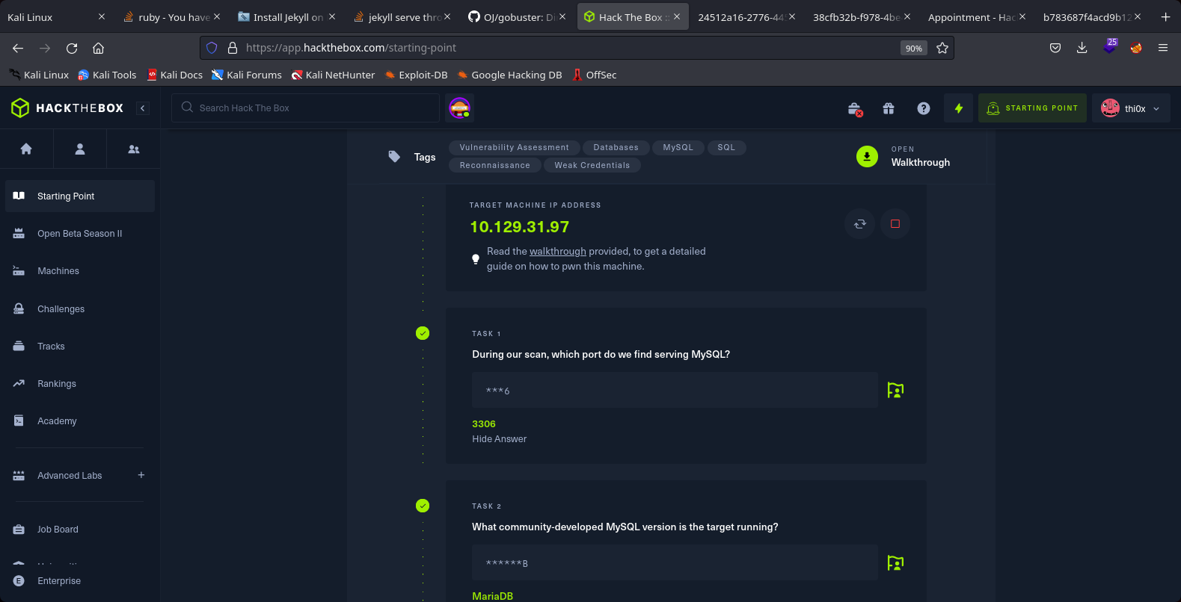This screenshot has height=602, width=1181.
Task: Expand Advanced Labs with plus icon
Action: point(141,475)
